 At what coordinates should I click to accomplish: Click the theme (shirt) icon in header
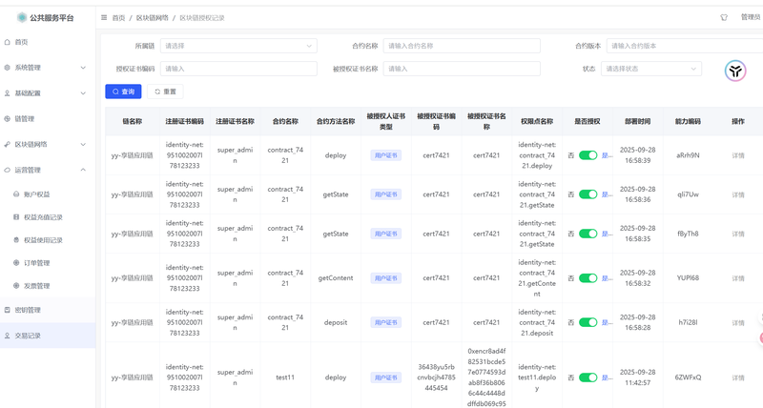pos(724,17)
